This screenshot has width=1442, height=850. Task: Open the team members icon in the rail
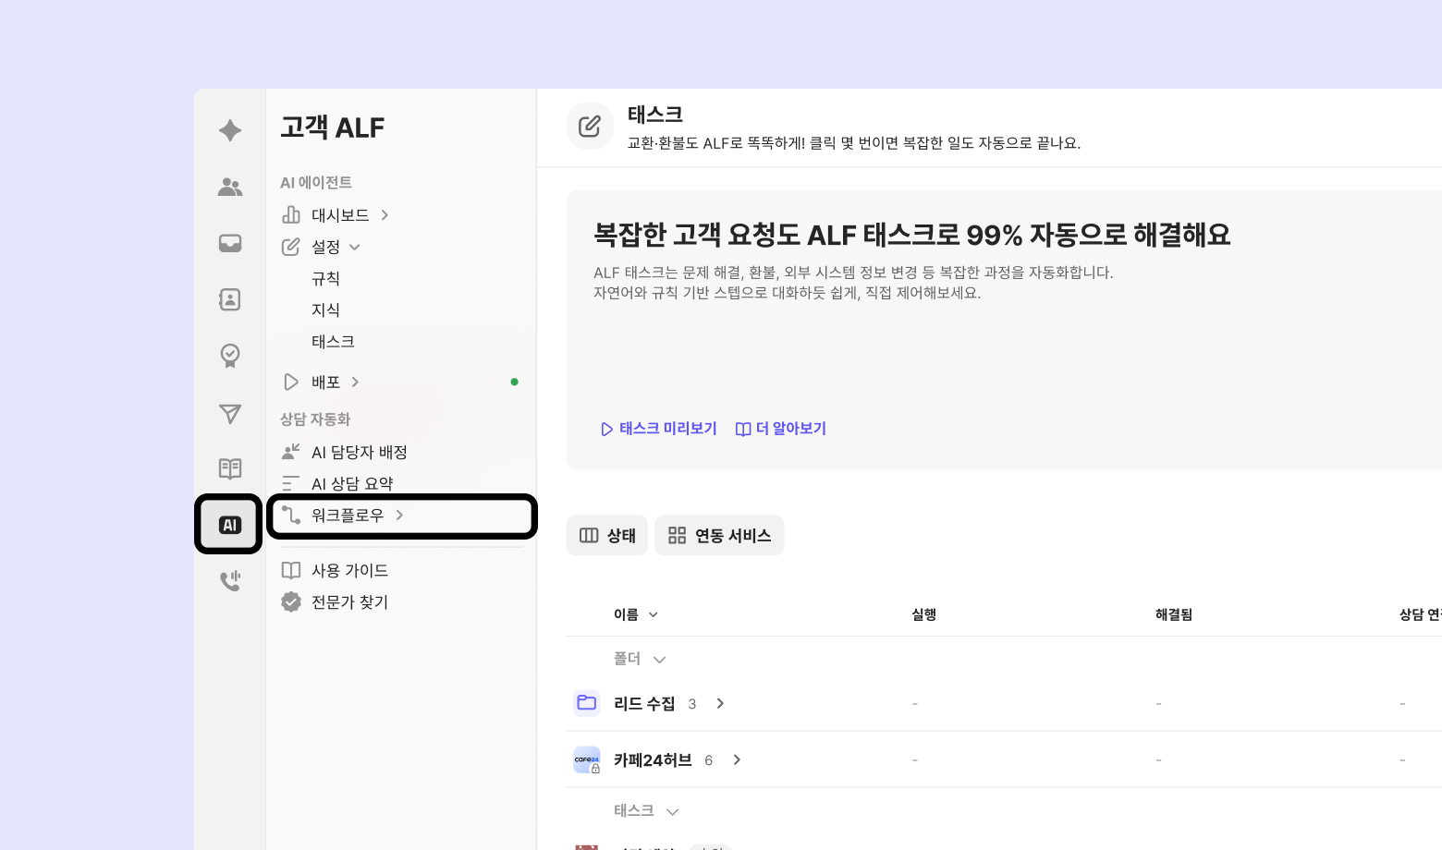pos(230,188)
